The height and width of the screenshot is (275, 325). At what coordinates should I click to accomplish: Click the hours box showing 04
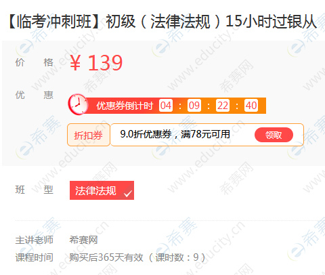point(166,106)
